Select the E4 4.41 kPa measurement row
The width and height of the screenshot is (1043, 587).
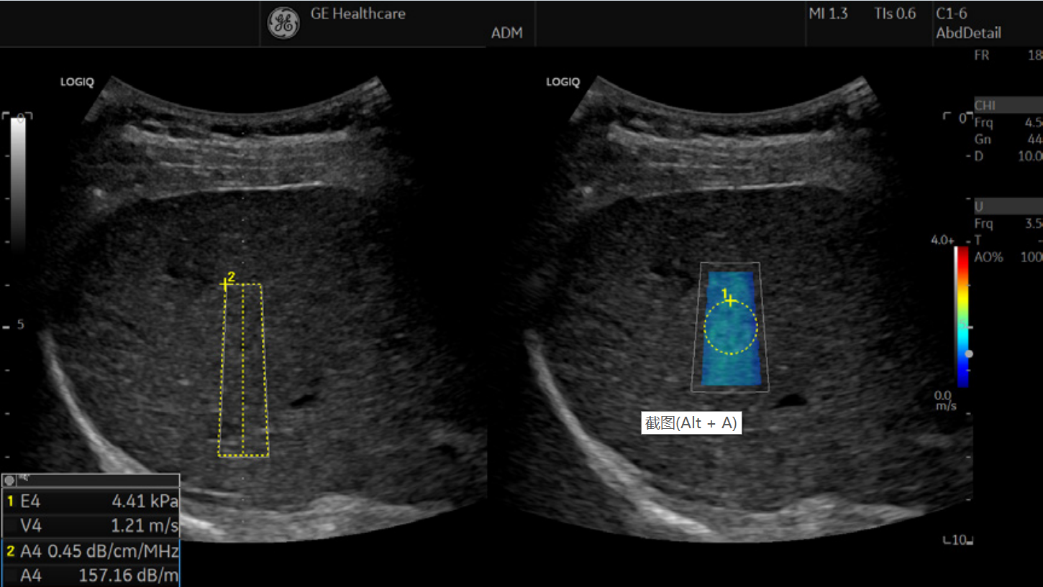tap(91, 501)
